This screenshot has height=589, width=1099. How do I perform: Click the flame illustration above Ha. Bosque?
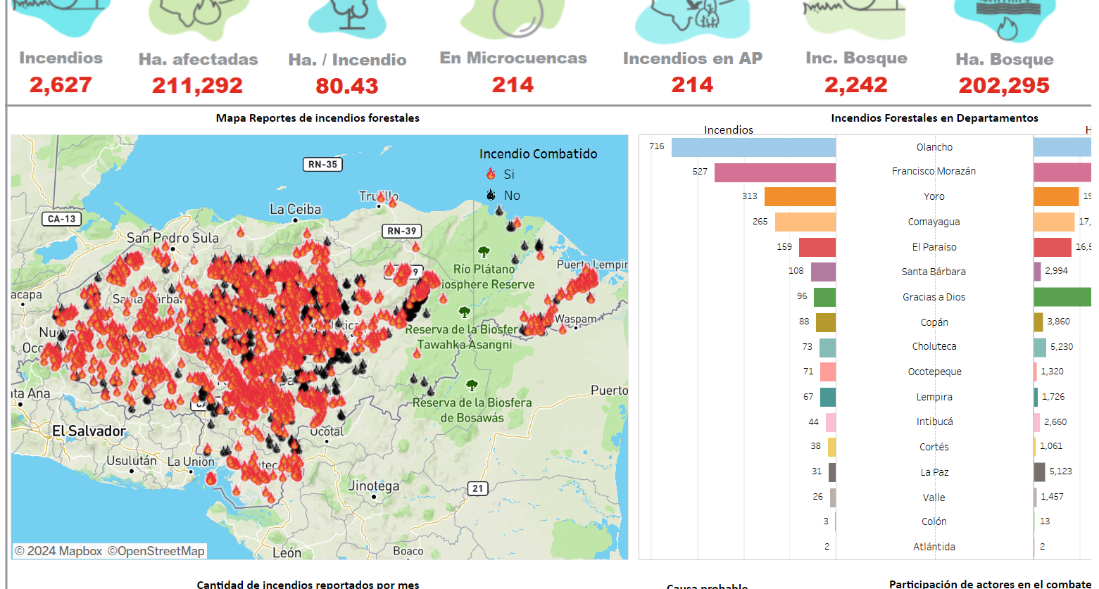1005,20
